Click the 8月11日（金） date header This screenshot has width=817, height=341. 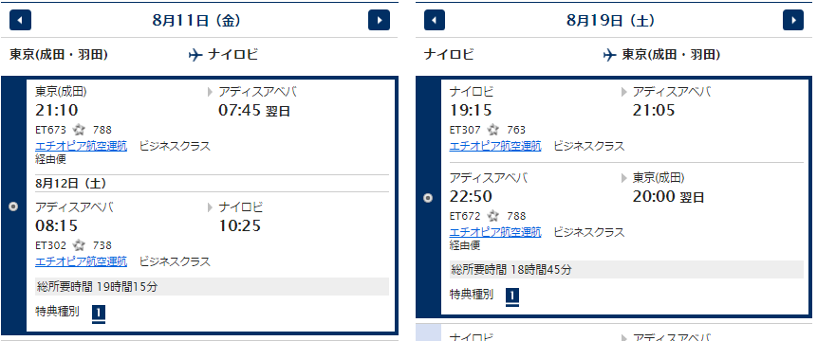click(196, 20)
